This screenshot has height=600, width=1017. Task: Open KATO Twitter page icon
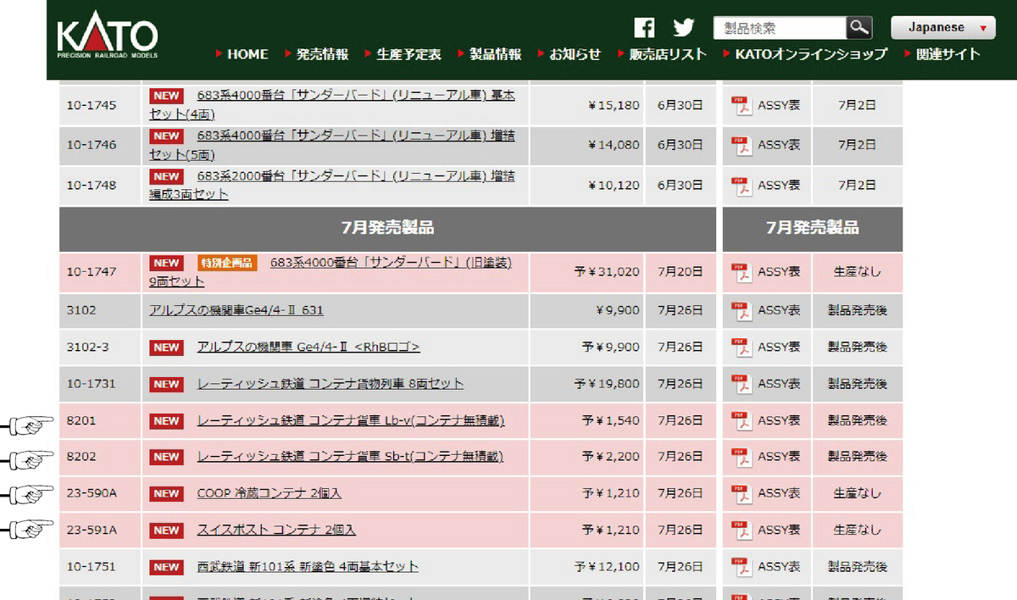[684, 27]
